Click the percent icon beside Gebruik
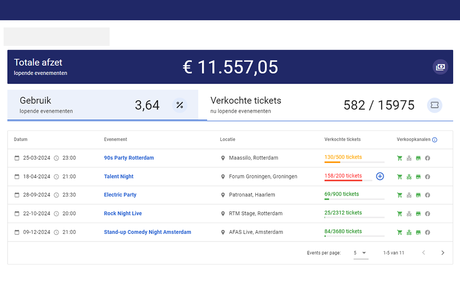460x296 pixels. tap(180, 105)
